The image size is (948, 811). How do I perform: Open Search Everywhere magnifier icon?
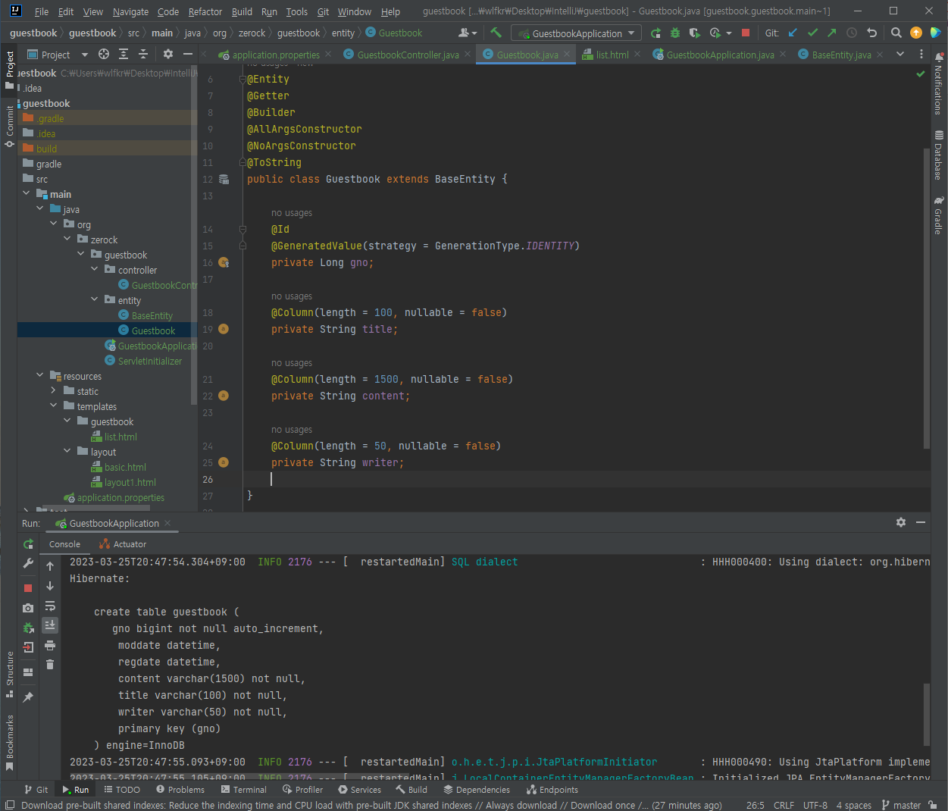pyautogui.click(x=896, y=33)
